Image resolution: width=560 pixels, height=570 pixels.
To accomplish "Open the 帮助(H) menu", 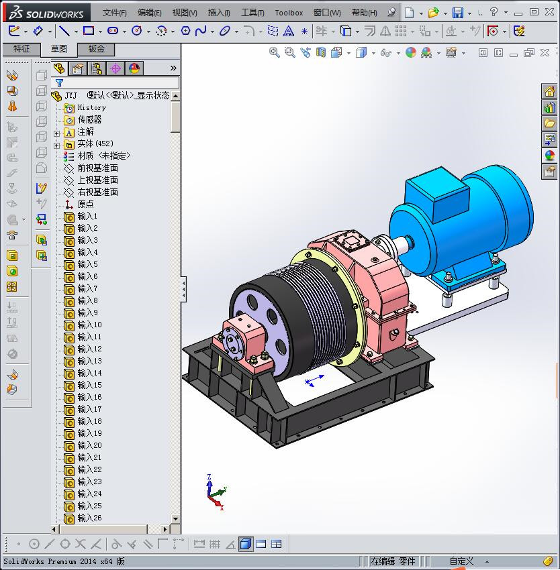I will click(365, 13).
